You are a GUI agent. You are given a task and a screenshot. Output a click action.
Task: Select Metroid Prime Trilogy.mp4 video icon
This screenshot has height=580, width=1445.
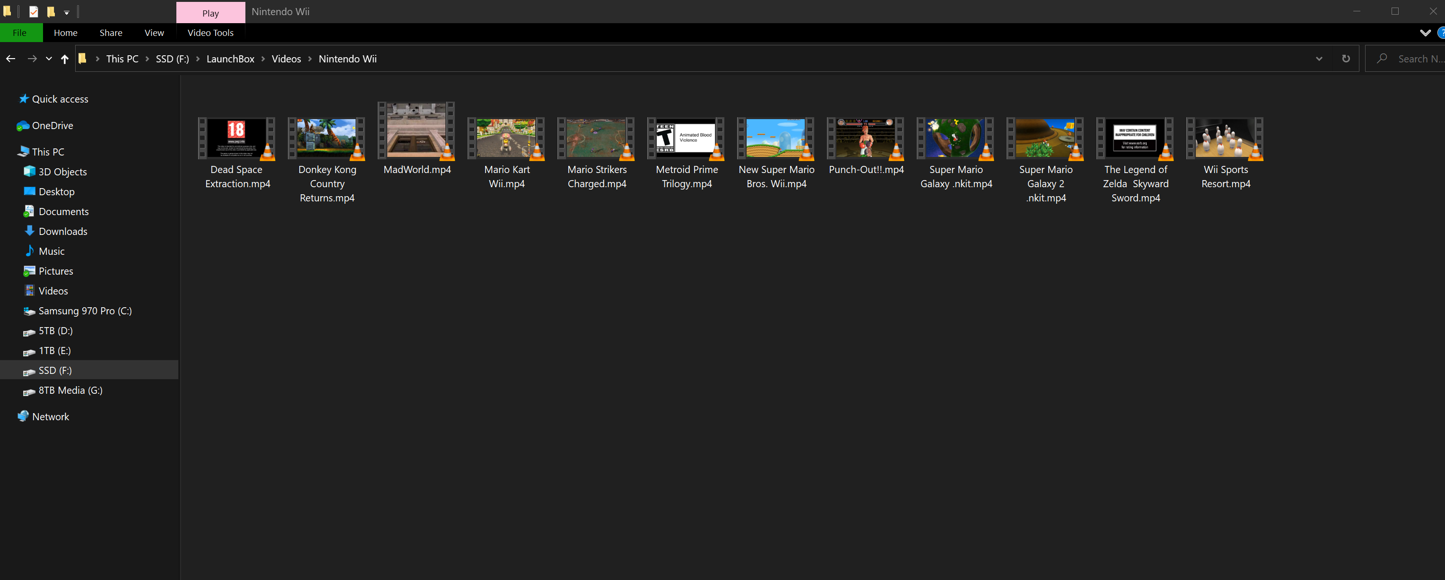(686, 138)
